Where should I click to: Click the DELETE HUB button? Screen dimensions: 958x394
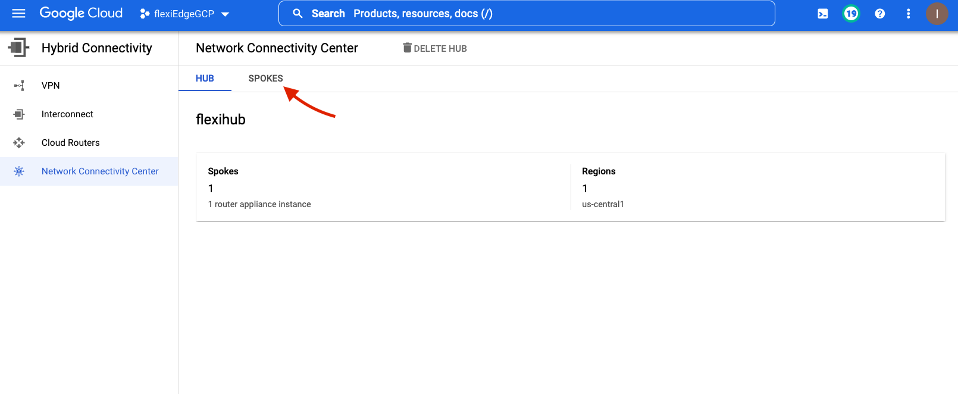(x=435, y=48)
